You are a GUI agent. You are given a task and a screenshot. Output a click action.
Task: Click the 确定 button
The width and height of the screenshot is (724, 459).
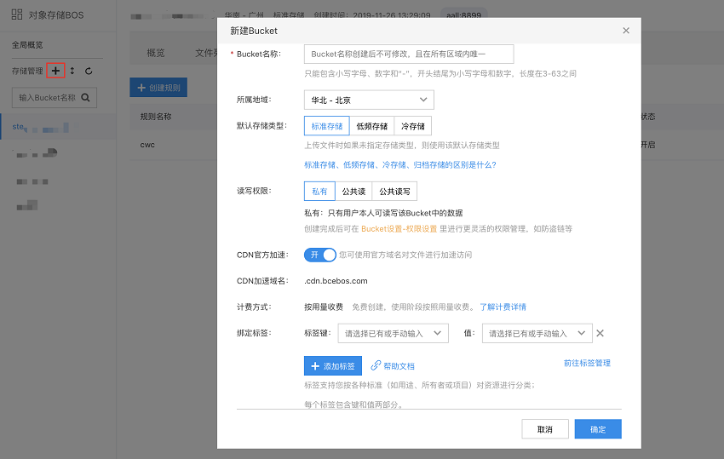[x=598, y=429]
